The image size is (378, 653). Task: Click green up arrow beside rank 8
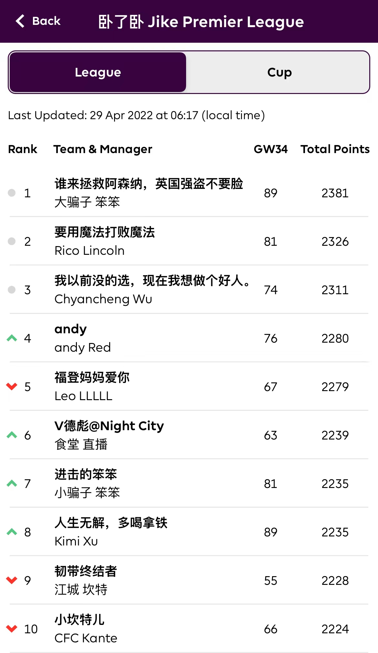pyautogui.click(x=12, y=532)
